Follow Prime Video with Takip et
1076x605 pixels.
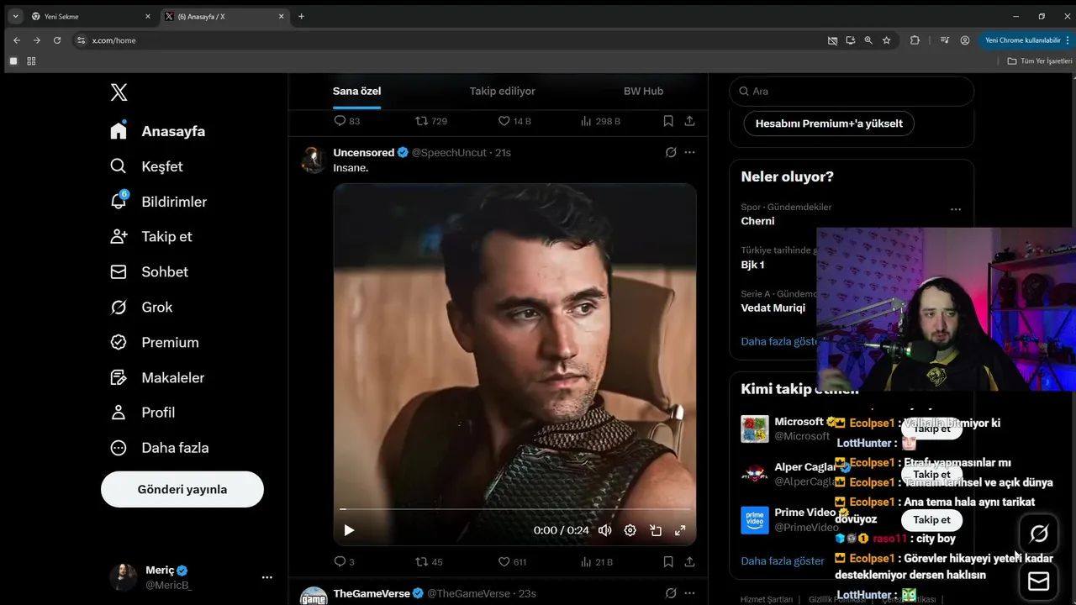click(931, 520)
